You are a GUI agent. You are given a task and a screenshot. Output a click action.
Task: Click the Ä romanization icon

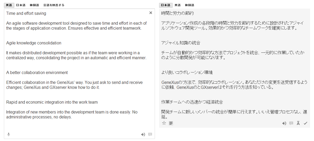pos(298,123)
